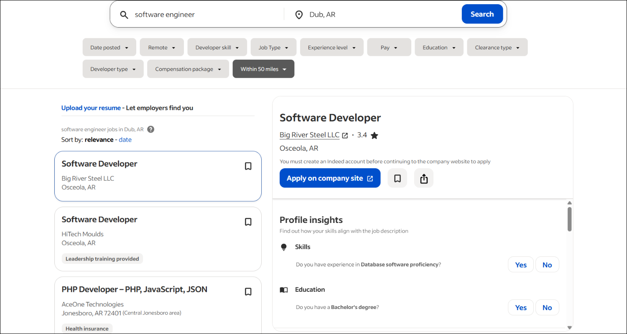Share the Software Developer job
Screen dimensions: 627x334
(423, 178)
